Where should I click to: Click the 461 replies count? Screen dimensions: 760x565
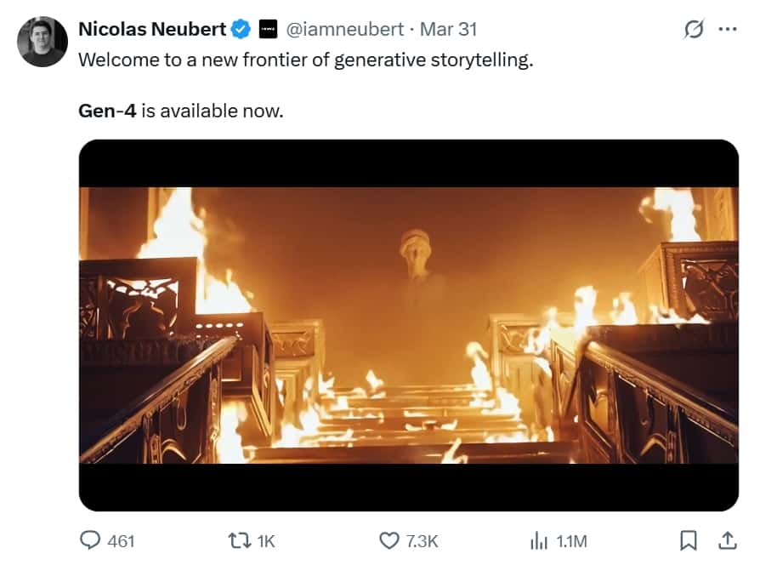coord(121,541)
